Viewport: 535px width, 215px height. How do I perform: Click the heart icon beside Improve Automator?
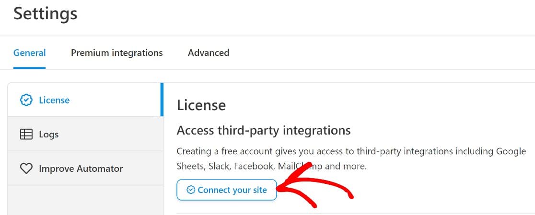26,169
